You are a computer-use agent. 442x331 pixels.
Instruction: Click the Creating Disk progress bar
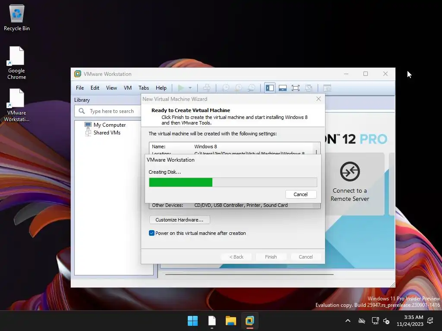tap(233, 182)
